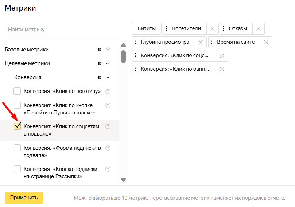295x207 pixels.
Task: Uncheck «Клик по соцсетям в подвале» checkbox
Action: click(x=17, y=126)
